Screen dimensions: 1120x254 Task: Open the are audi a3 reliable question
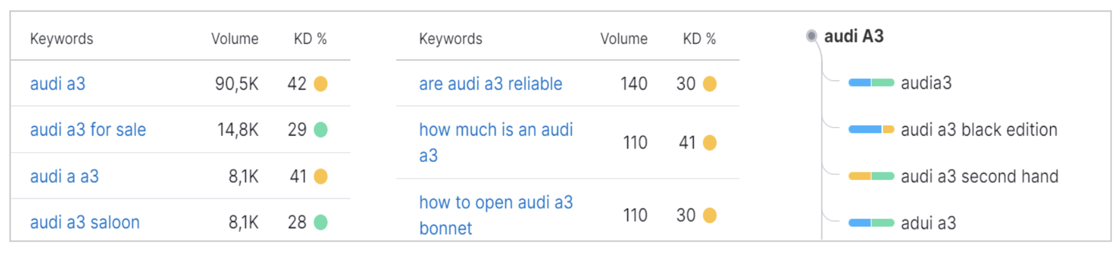[x=491, y=83]
